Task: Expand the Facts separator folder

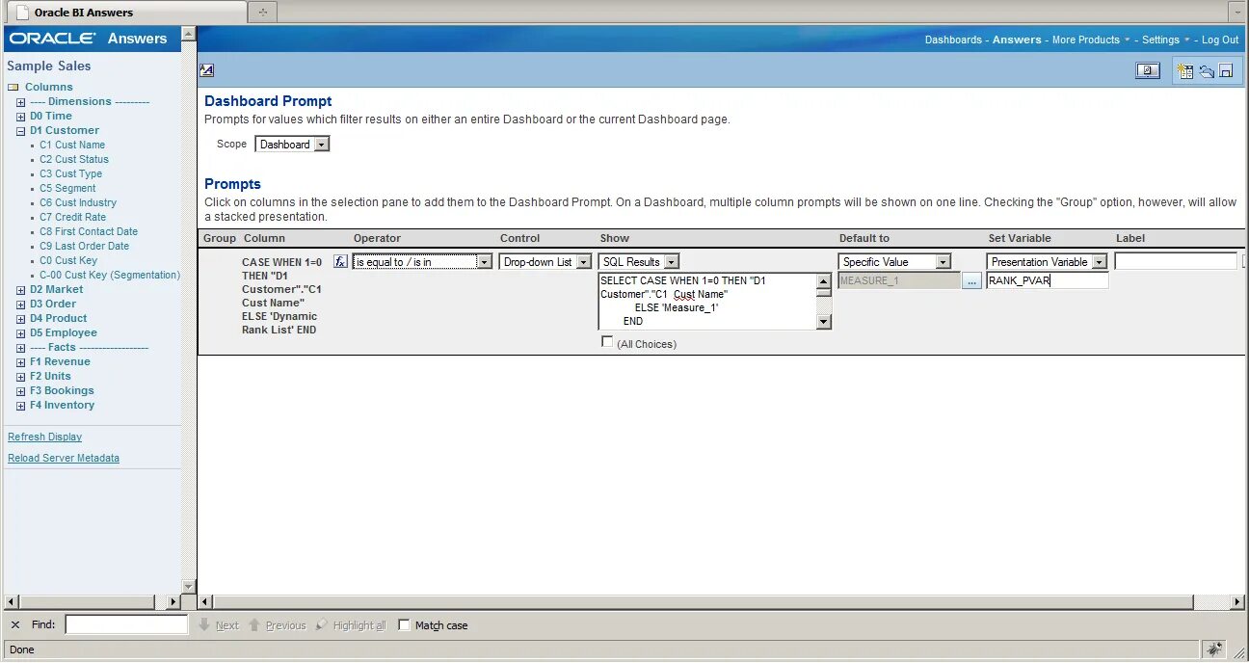Action: (x=21, y=347)
